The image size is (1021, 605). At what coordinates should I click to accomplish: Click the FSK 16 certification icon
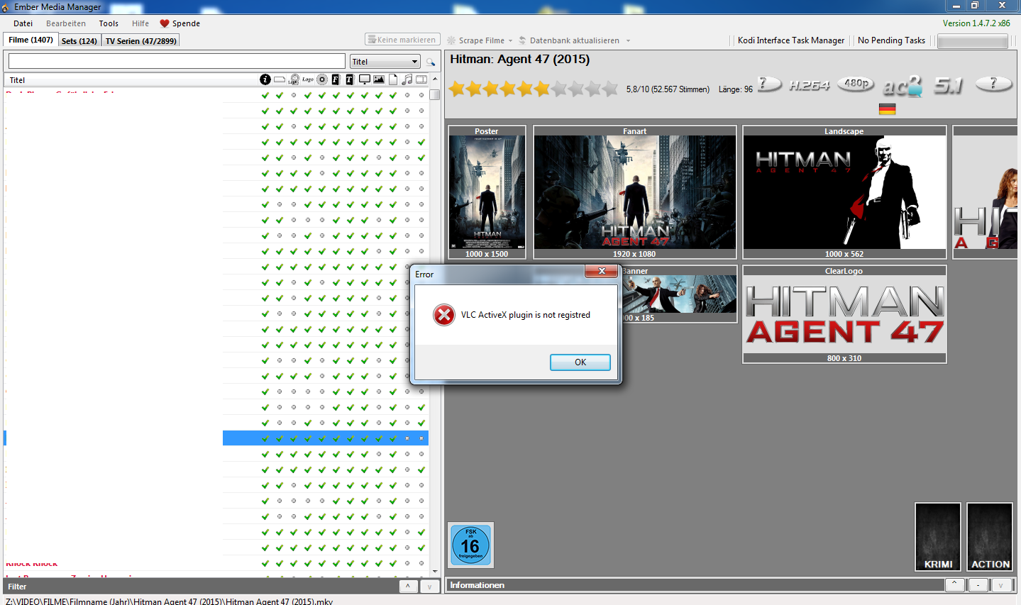pos(470,545)
